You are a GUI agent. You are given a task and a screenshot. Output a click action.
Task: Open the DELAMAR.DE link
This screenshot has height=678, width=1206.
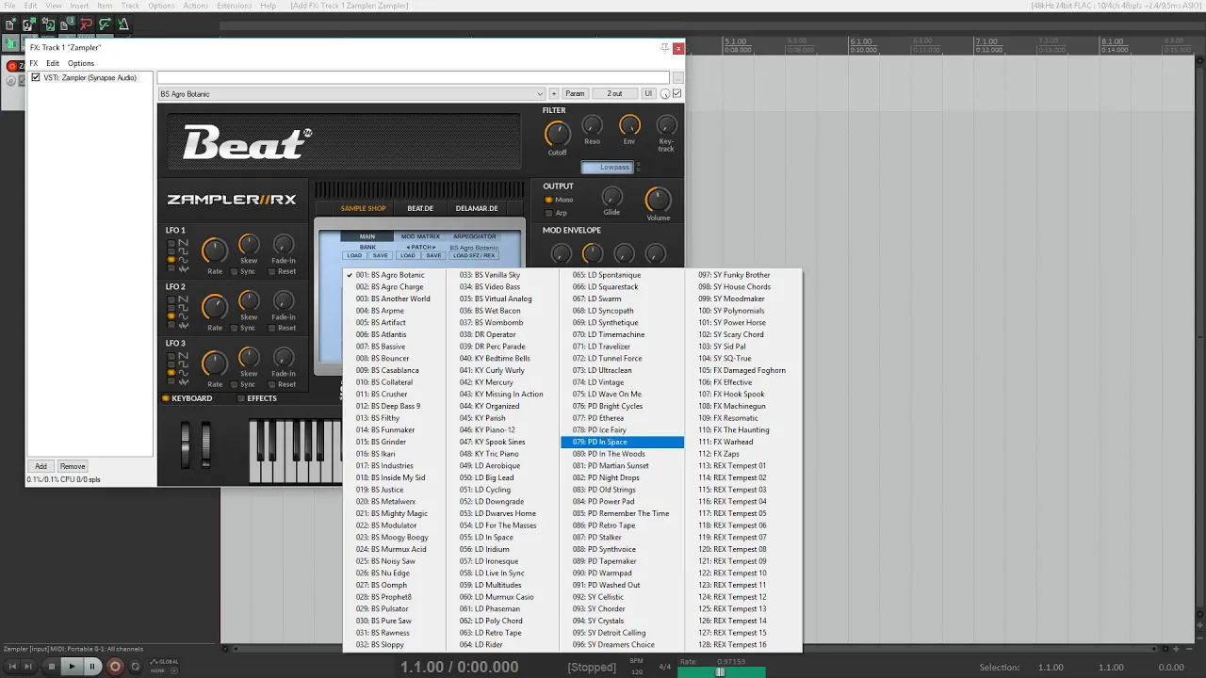pos(477,208)
